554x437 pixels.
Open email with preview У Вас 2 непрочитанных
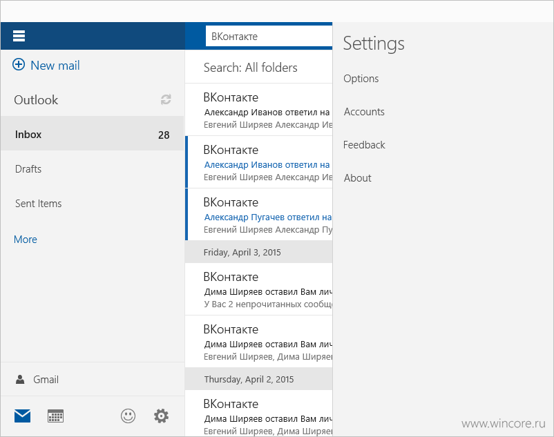pyautogui.click(x=258, y=289)
